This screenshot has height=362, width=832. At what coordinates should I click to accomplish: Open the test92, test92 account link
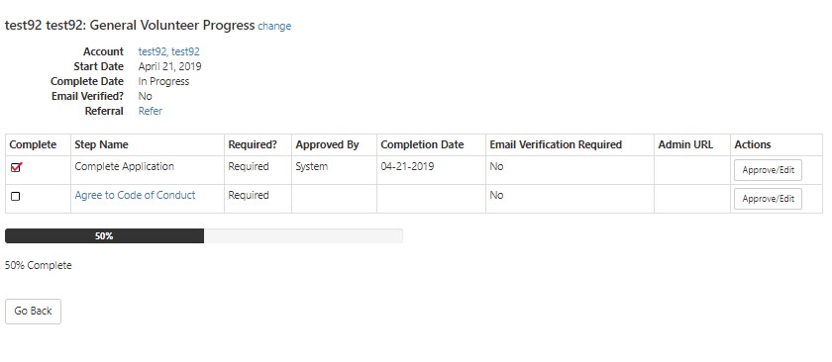coord(168,51)
